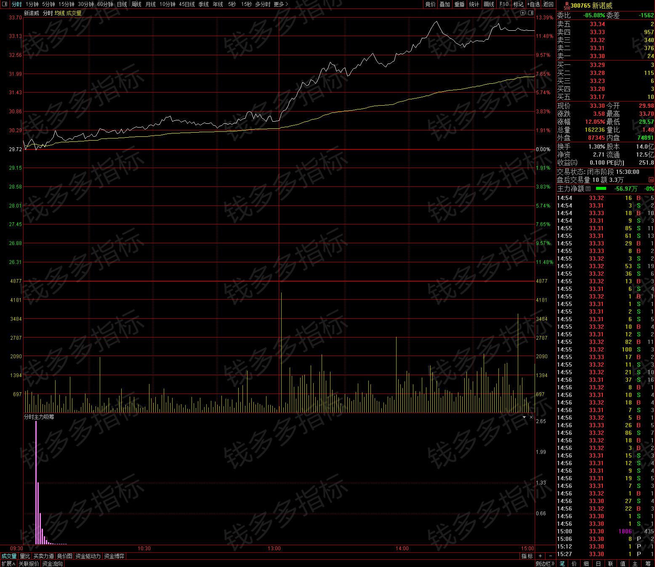Open the 多分时 multi-day view

[263, 4]
